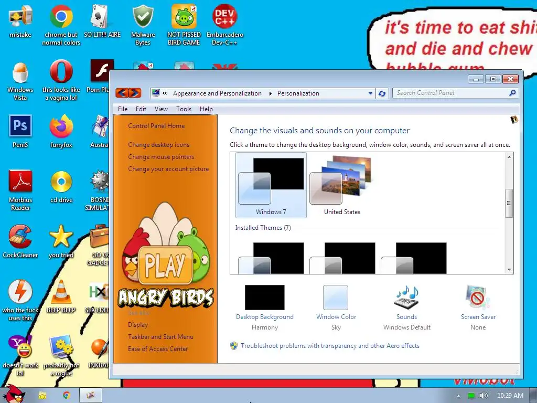Open the pinned Chrome taskbar icon
537x403 pixels.
[67, 396]
